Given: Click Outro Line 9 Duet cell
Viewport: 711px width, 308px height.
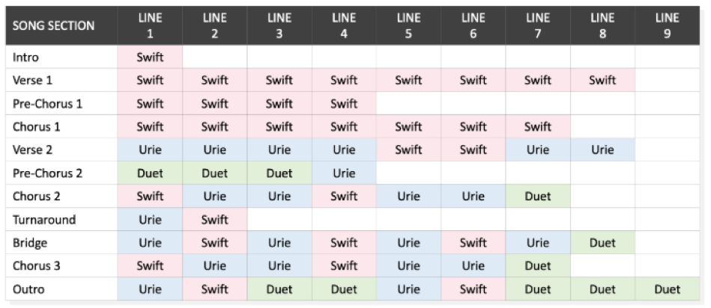Looking at the screenshot, I should 667,289.
